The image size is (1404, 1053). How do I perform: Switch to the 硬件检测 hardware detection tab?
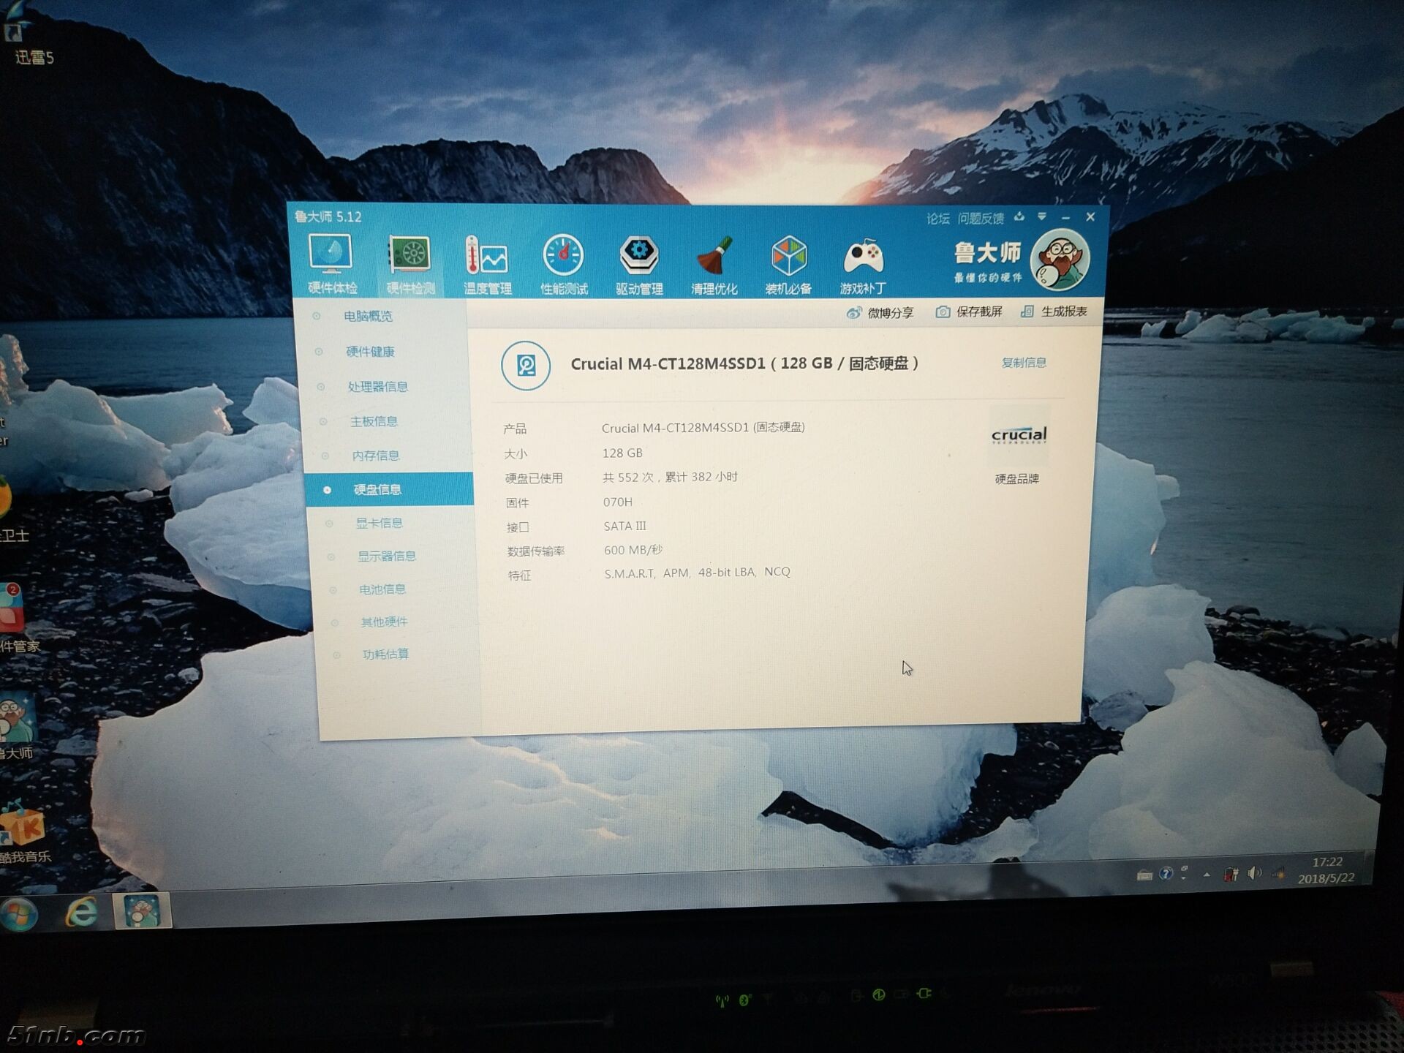coord(410,263)
